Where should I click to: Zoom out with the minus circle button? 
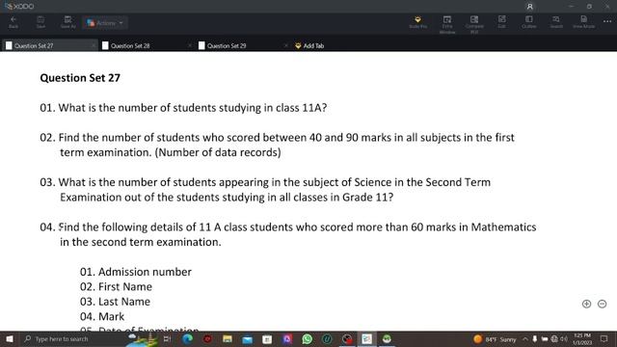602,304
